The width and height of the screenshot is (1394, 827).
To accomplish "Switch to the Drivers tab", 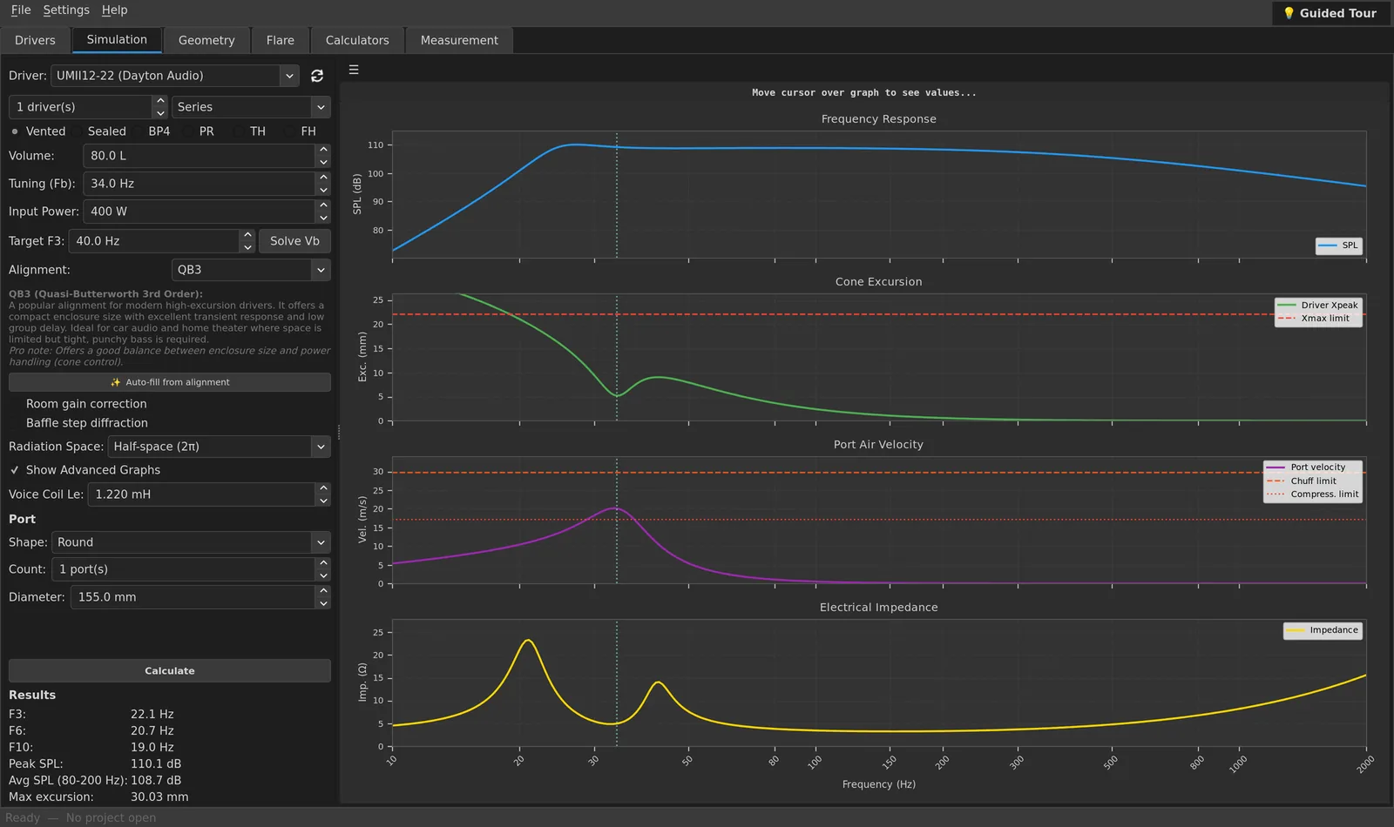I will 35,40.
